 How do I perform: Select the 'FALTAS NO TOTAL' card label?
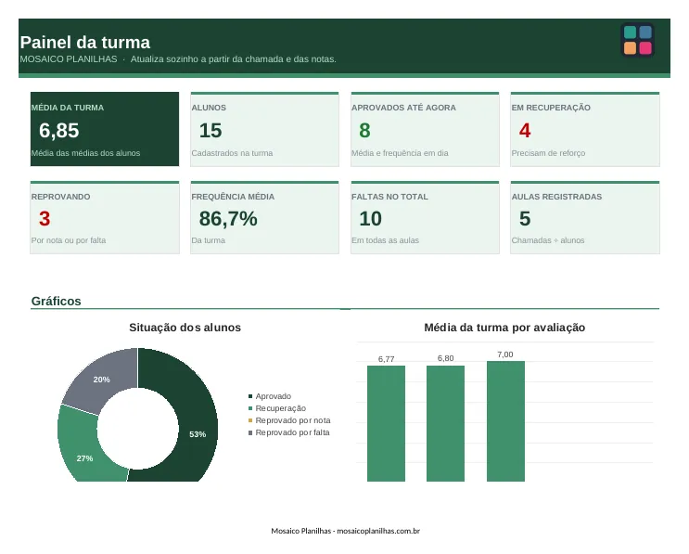click(389, 197)
